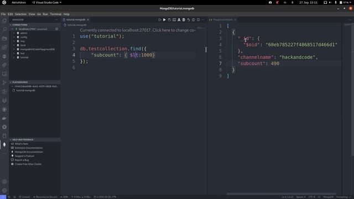Open the editor toolbar more actions ellipsis
354x199 pixels.
click(x=203, y=20)
